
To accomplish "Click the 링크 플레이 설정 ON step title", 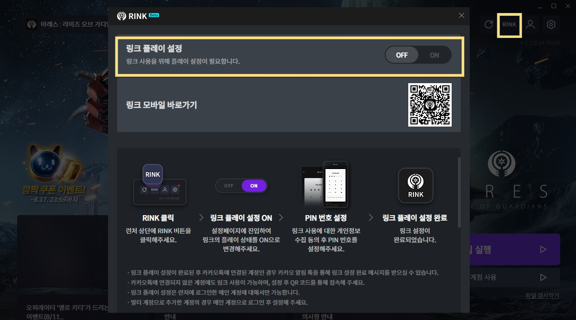I will coord(241,218).
